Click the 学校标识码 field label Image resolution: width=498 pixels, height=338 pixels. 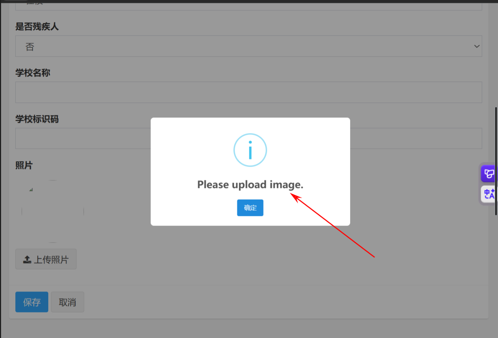click(37, 119)
